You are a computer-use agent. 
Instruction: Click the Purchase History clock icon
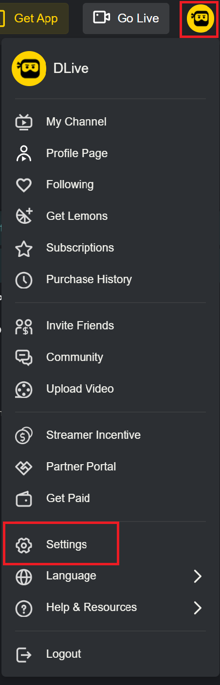[24, 280]
